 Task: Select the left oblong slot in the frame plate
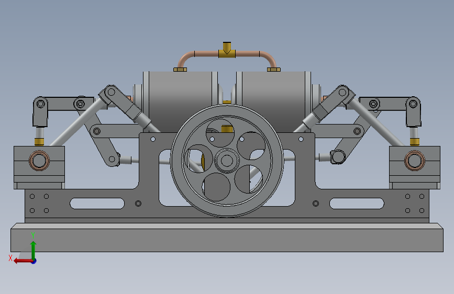click(97, 203)
